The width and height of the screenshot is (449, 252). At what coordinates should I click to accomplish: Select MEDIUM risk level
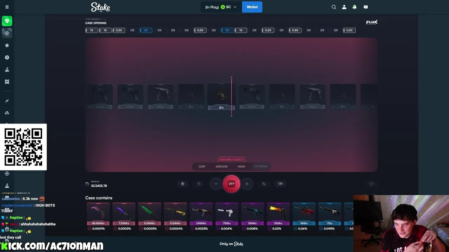pos(221,167)
